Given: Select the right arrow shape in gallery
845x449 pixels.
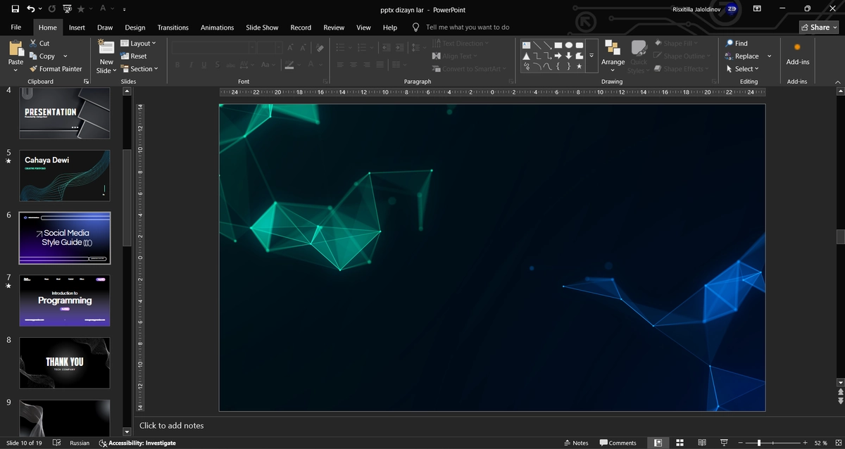Looking at the screenshot, I should [558, 56].
